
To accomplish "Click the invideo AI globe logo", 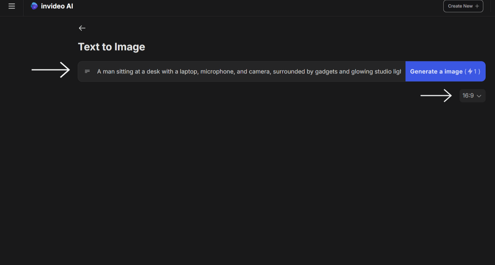I will [x=34, y=6].
